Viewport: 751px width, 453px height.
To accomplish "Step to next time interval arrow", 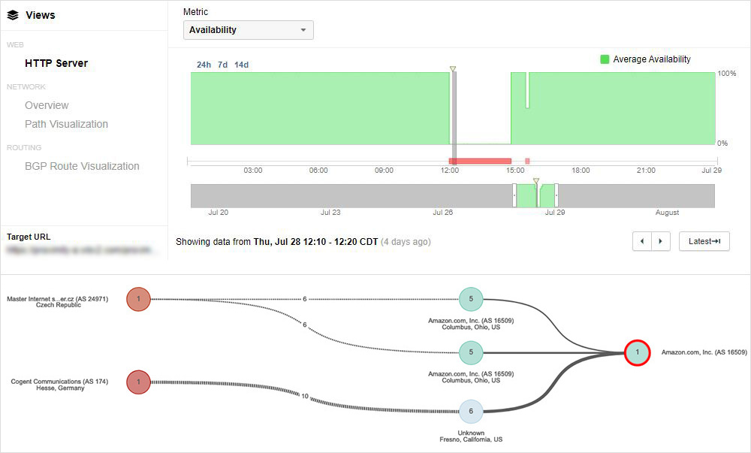I will pos(660,241).
